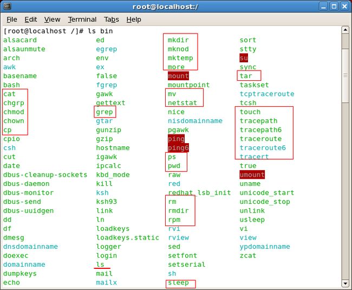Click the 'grep' entry
This screenshot has height=290, width=352.
[x=105, y=112]
